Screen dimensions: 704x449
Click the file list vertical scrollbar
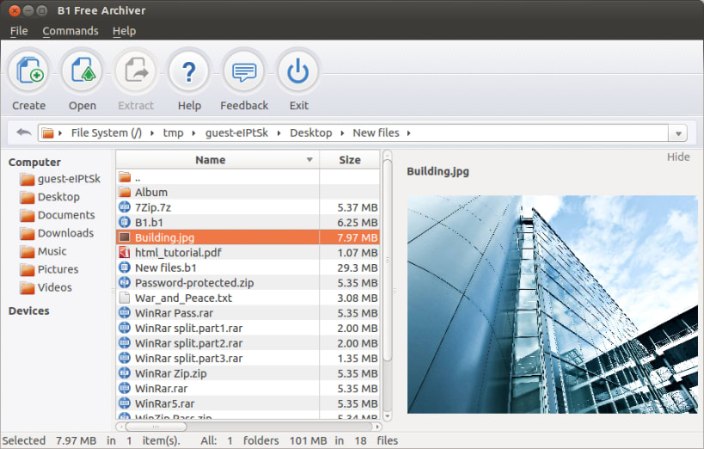tap(387, 260)
